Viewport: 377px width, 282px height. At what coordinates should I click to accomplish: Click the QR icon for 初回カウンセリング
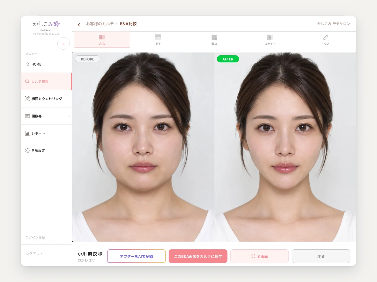[27, 99]
